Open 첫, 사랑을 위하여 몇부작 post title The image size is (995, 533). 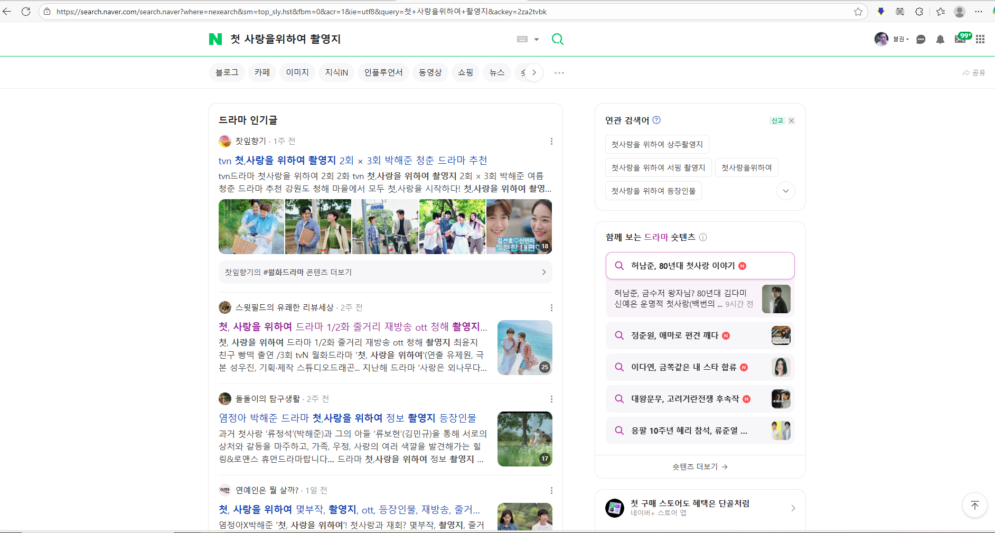(x=349, y=509)
